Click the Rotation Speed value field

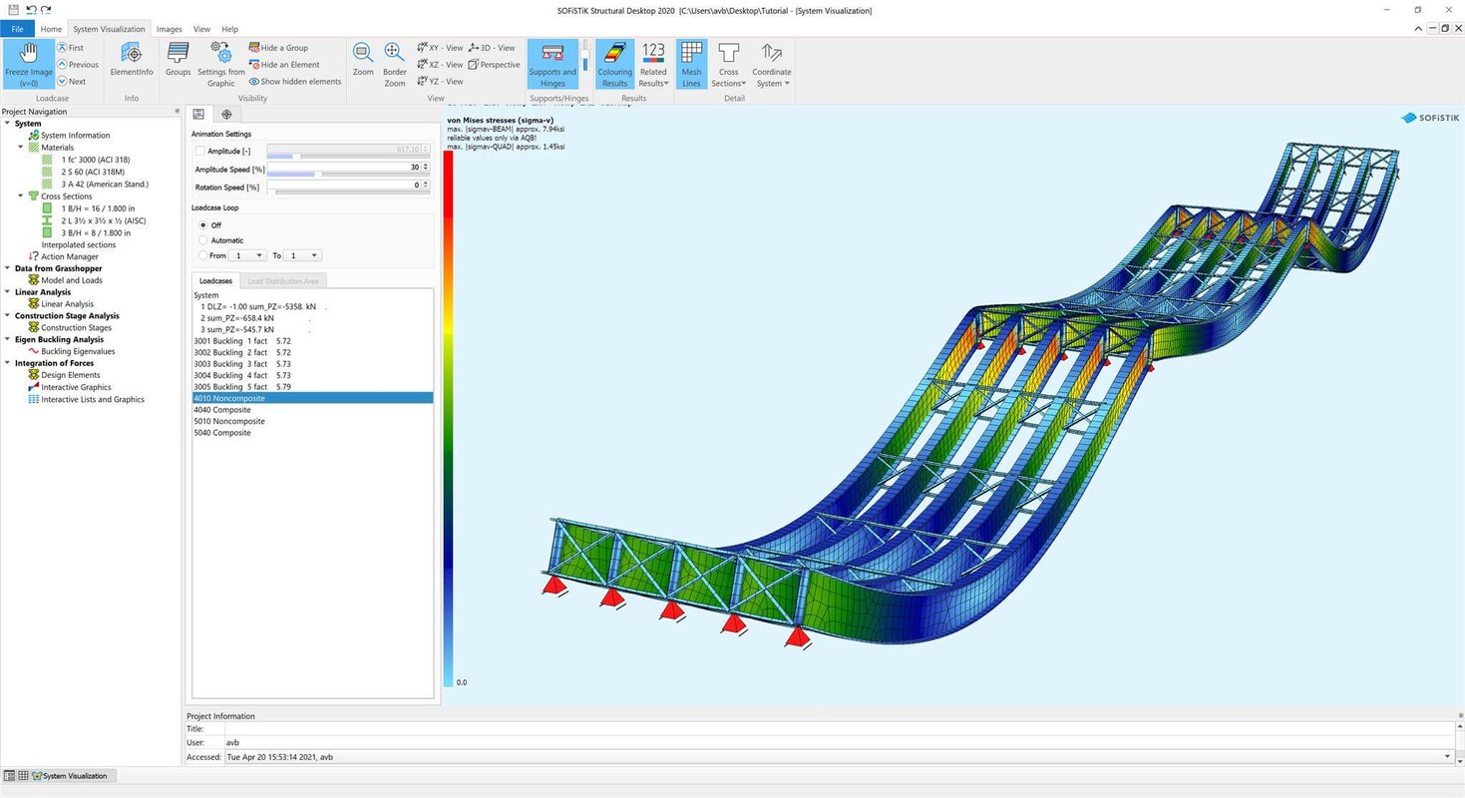click(344, 185)
